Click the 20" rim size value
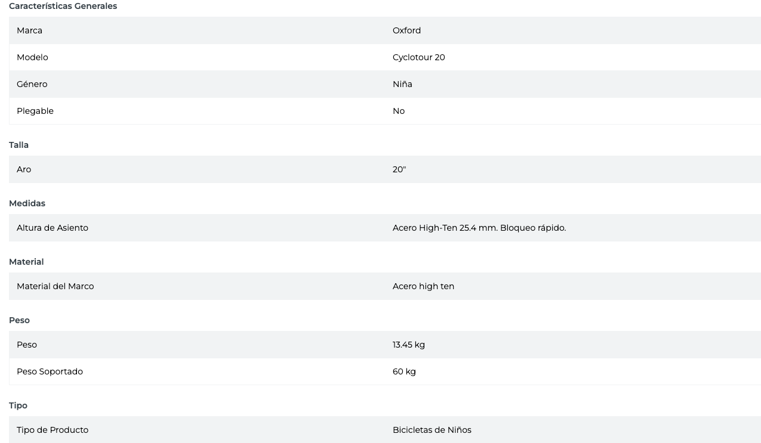 point(399,169)
